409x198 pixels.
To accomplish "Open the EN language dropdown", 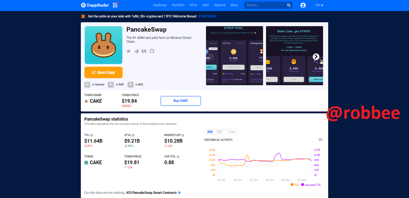I will pyautogui.click(x=320, y=5).
